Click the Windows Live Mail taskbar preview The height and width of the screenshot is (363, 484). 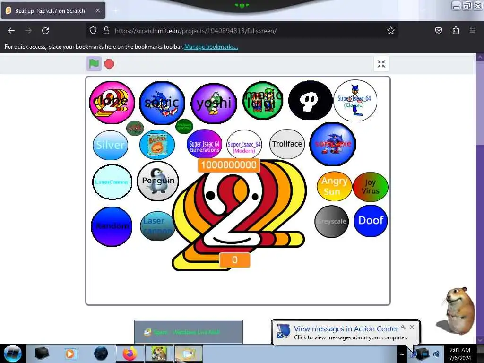coord(189,332)
